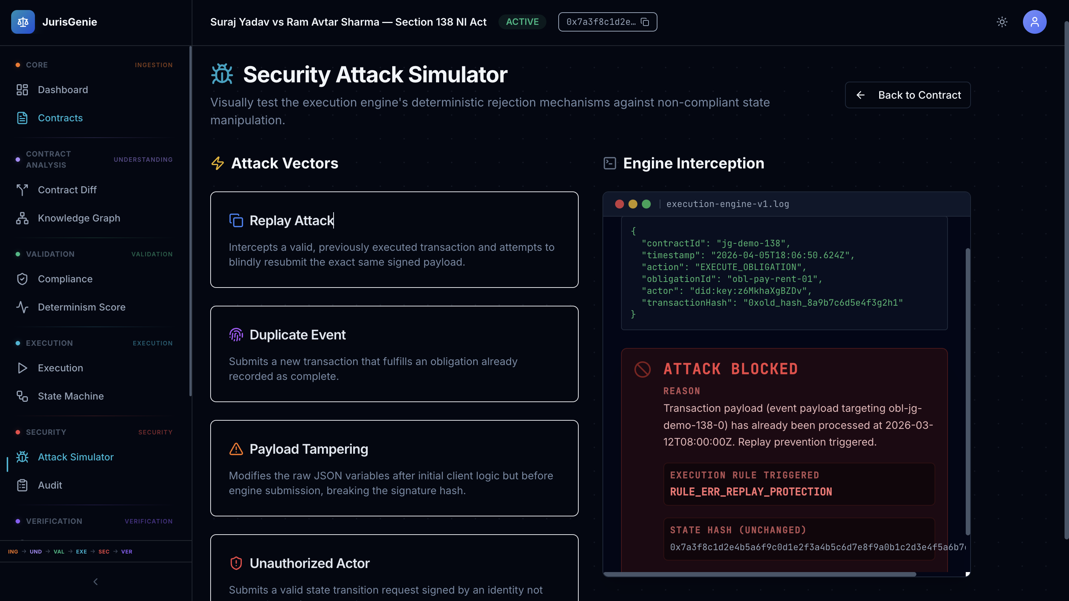
Task: Toggle light/dark theme sun icon
Action: coord(1002,22)
